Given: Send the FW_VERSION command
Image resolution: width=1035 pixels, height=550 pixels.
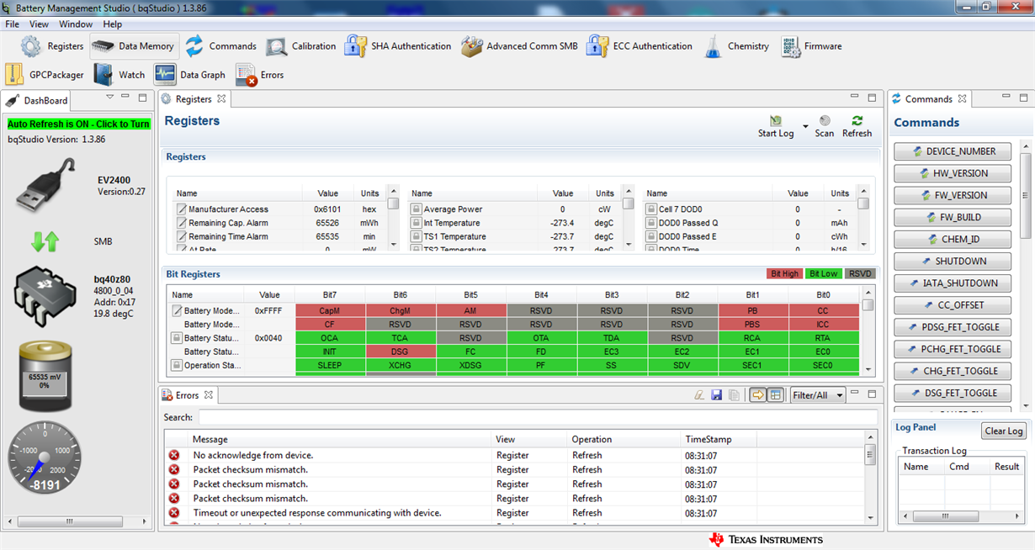Looking at the screenshot, I should pyautogui.click(x=951, y=195).
